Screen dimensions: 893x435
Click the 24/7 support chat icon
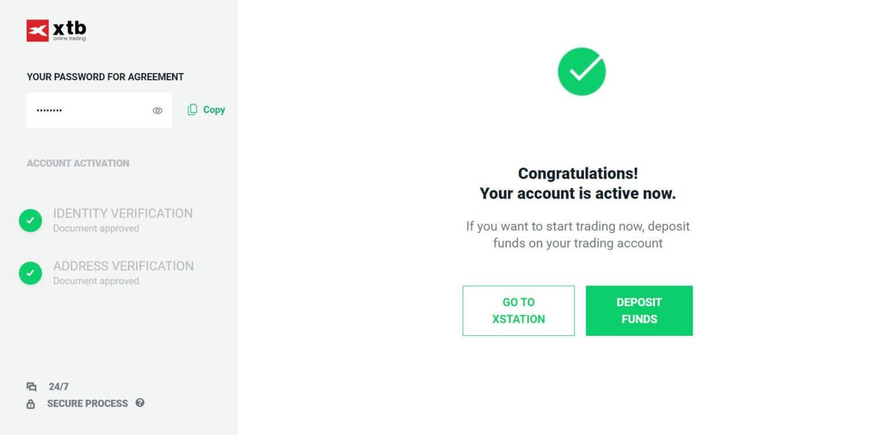tap(31, 386)
